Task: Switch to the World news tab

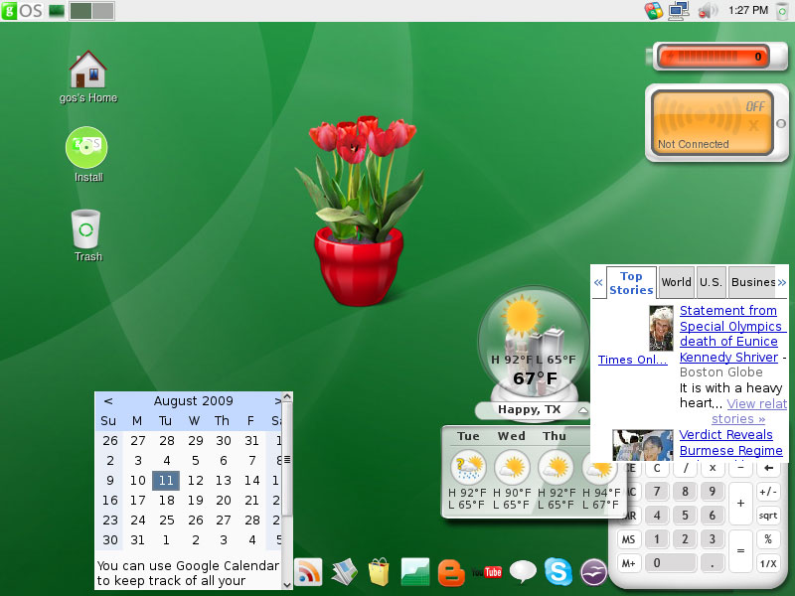Action: point(676,282)
